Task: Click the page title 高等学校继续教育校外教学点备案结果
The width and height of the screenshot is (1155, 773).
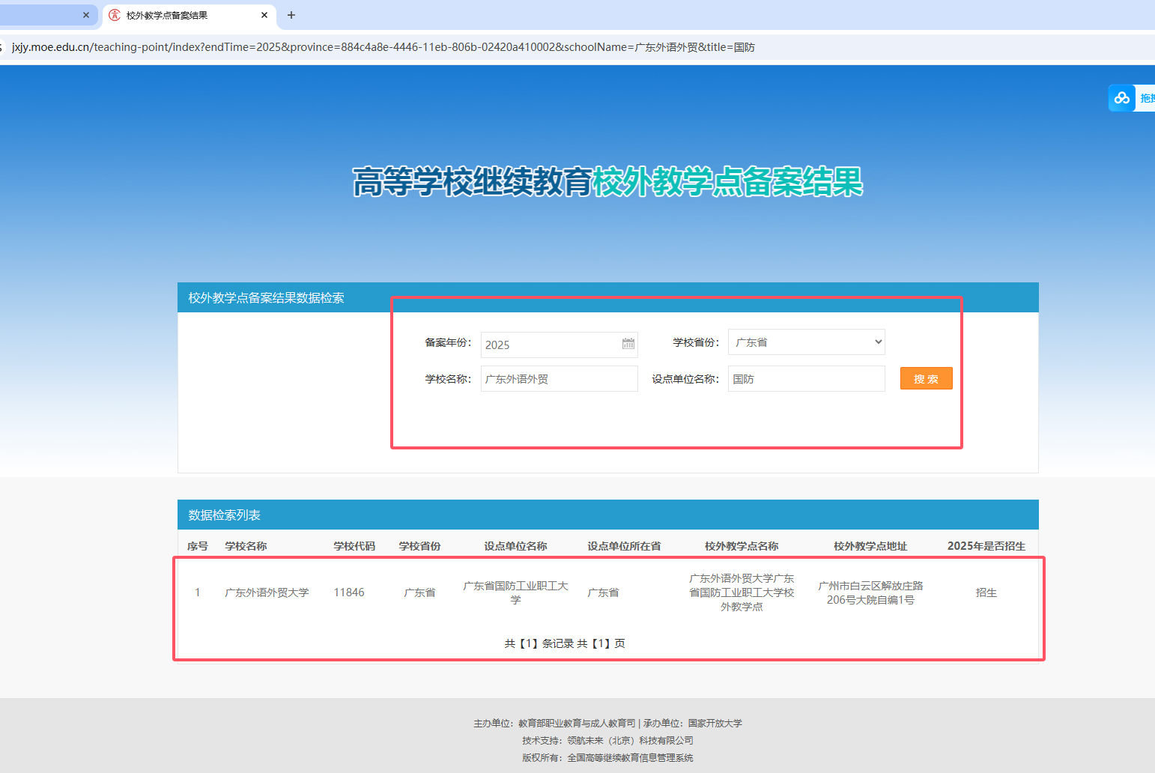Action: pyautogui.click(x=607, y=182)
